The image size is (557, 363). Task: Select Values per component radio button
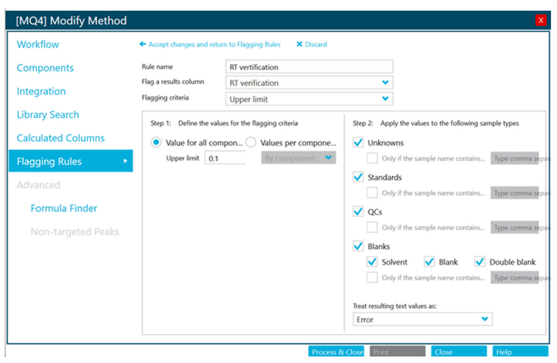point(251,143)
